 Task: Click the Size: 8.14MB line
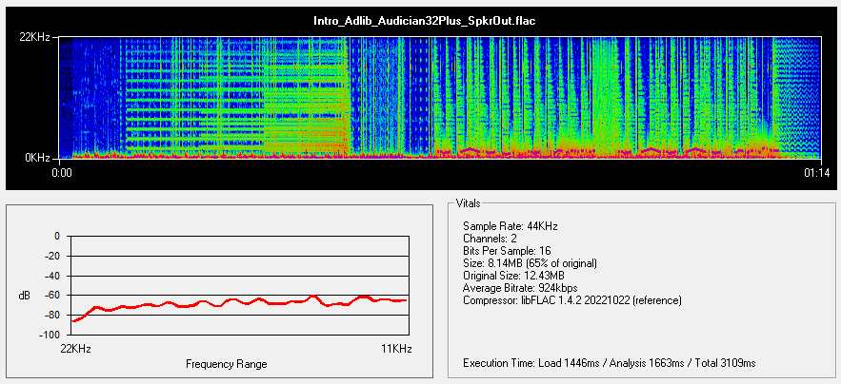coord(528,263)
